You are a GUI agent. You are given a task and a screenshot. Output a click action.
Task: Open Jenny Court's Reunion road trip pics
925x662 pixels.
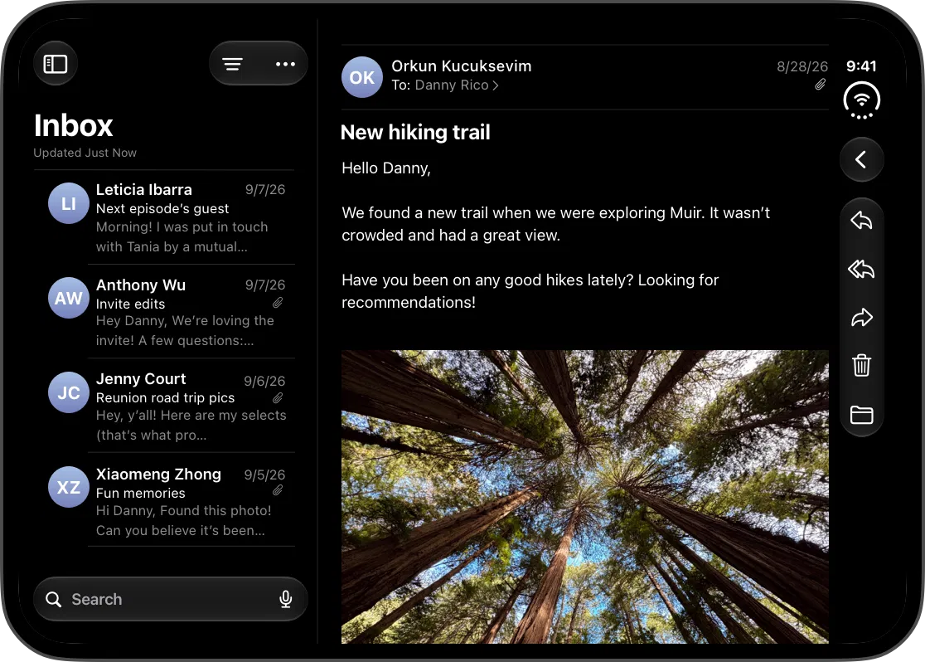click(165, 406)
